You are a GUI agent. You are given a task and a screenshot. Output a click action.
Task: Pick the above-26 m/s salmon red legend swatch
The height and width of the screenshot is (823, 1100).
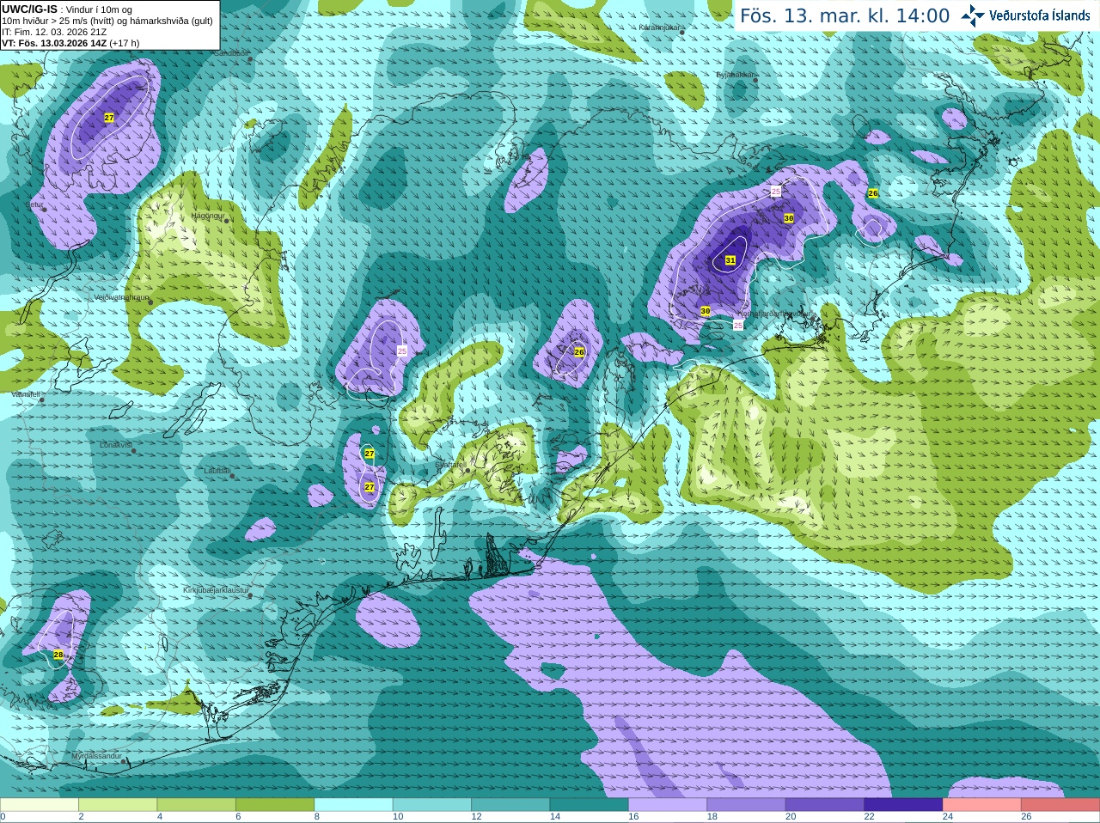1060,805
